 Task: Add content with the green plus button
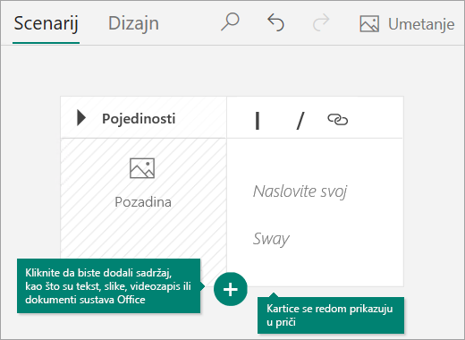(x=231, y=289)
